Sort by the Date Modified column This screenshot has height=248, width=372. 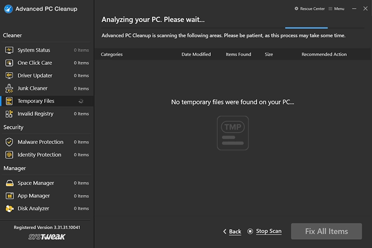click(x=196, y=54)
